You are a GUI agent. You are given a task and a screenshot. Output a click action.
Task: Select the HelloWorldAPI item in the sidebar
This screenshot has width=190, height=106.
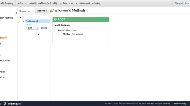click(4, 38)
